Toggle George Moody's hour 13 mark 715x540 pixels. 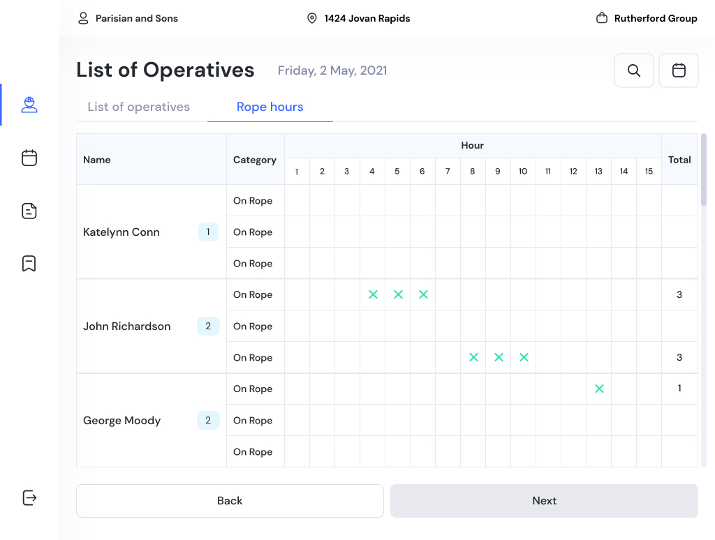[599, 389]
